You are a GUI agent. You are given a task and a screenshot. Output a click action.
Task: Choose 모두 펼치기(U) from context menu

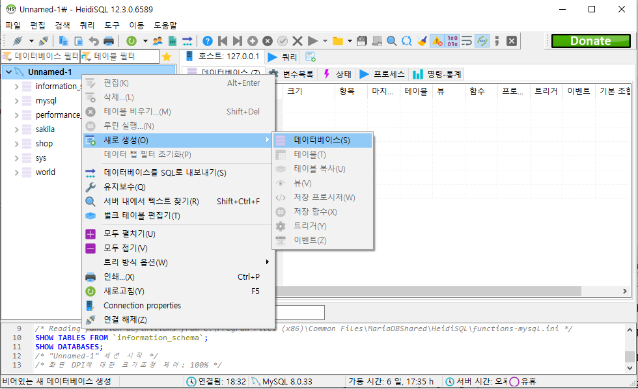(x=178, y=234)
